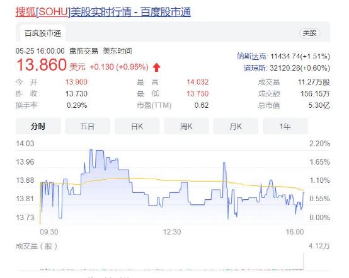349x278 pixels.
Task: Switch chart to 五日 view
Action: [x=88, y=126]
